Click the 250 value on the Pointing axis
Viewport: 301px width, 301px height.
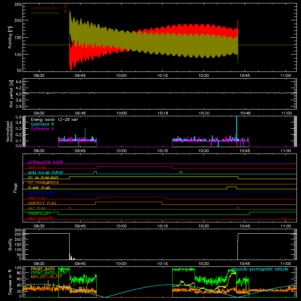click(18, 4)
